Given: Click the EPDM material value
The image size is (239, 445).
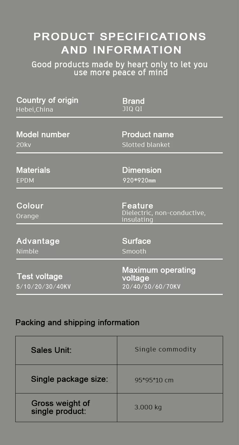Looking at the screenshot, I should point(25,180).
